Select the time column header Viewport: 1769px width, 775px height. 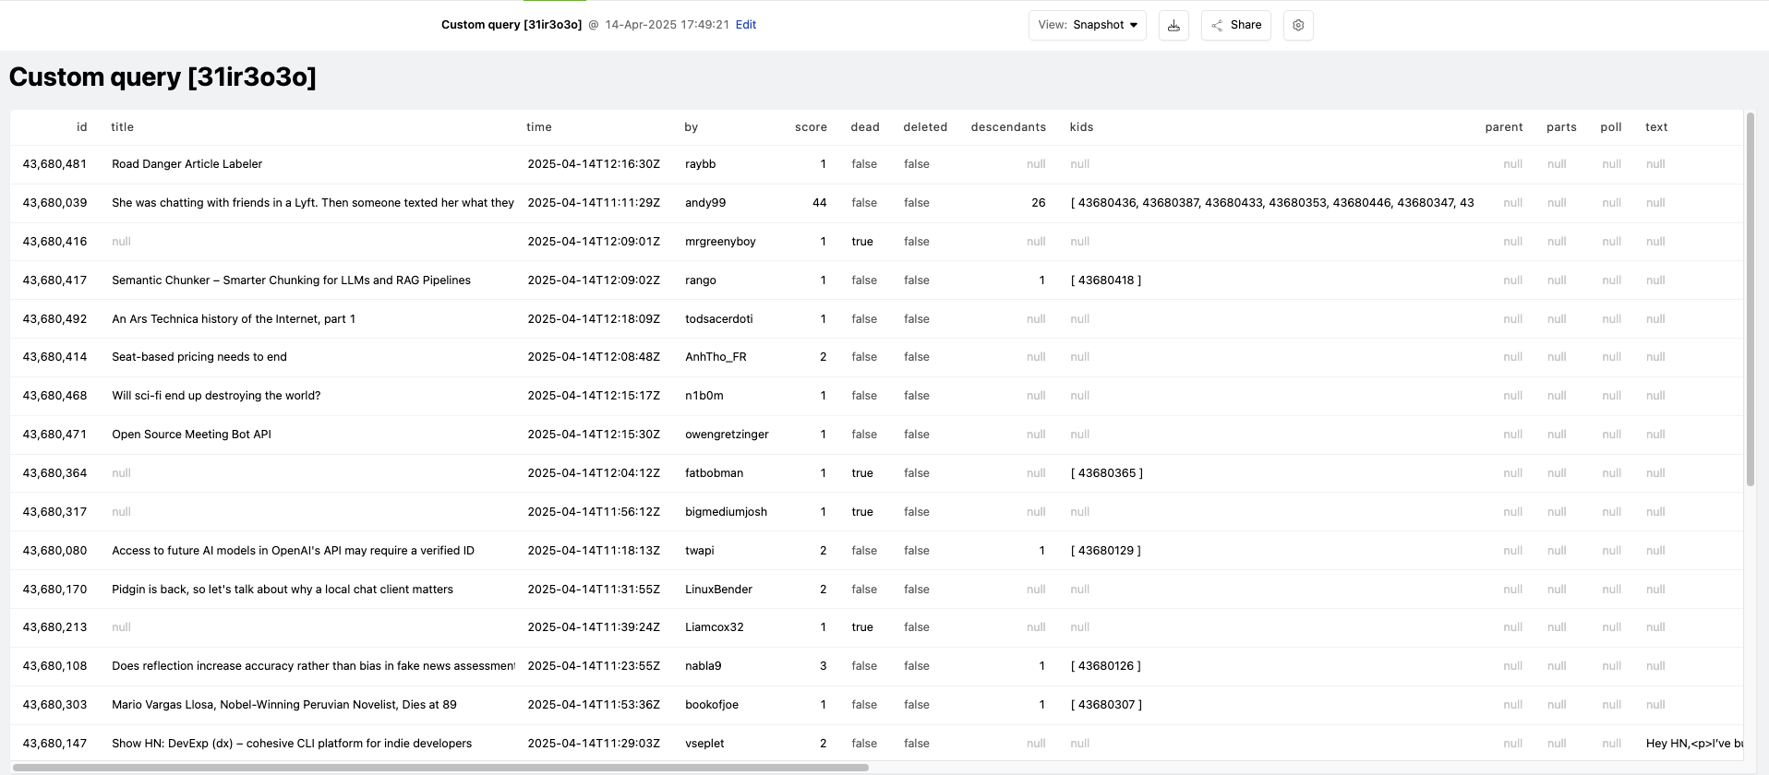tap(539, 127)
